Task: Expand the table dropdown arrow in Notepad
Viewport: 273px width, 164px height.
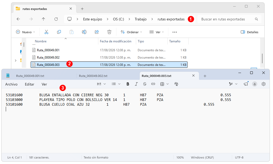Action: tap(168, 84)
